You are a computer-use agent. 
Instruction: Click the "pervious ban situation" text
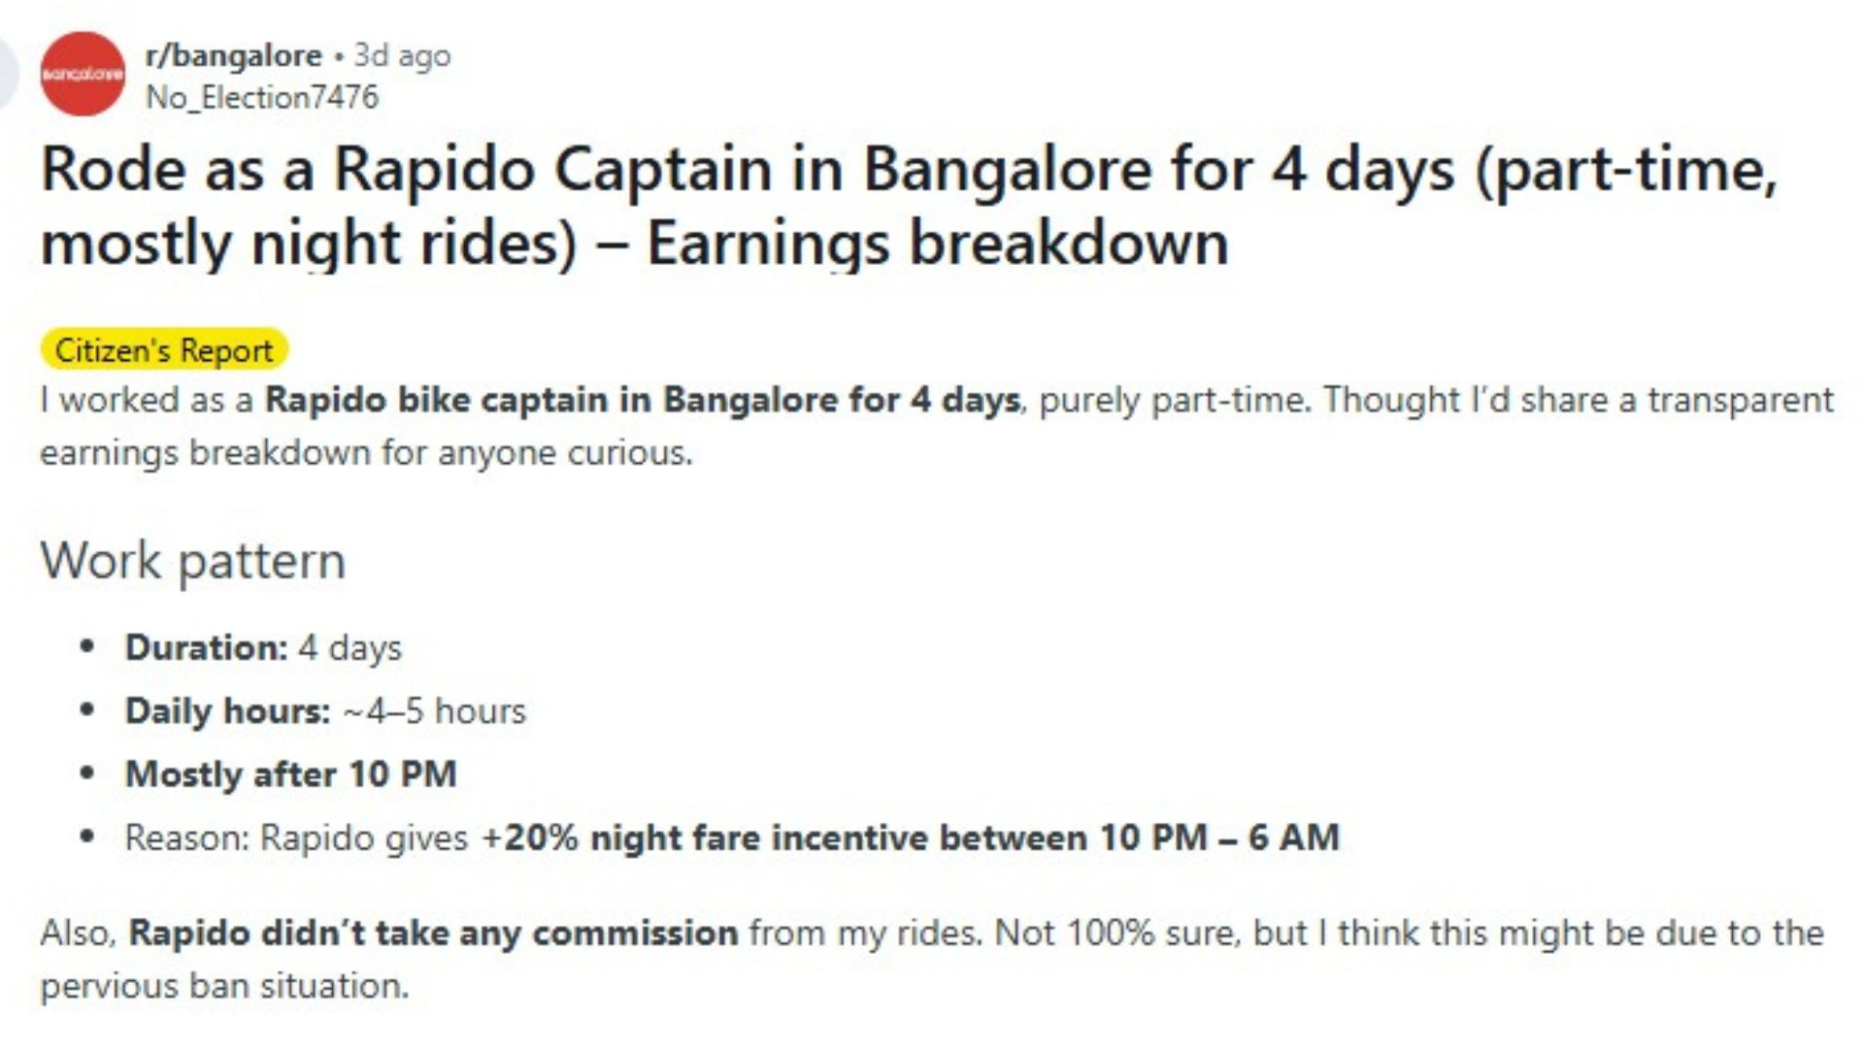coord(224,986)
